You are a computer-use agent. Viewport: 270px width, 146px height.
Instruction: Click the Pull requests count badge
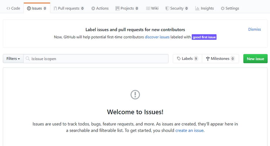[82, 8]
